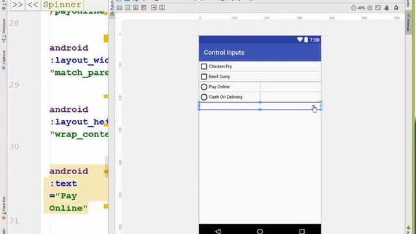Click the red fourth layout toolbar icon
416x234 pixels.
tap(144, 8)
